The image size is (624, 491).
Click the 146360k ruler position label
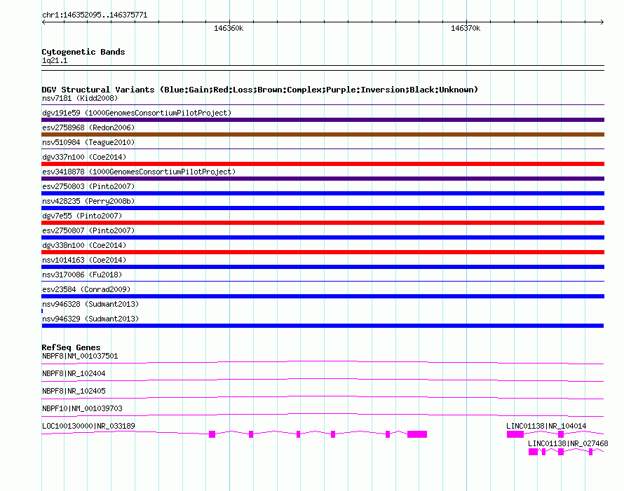click(229, 28)
